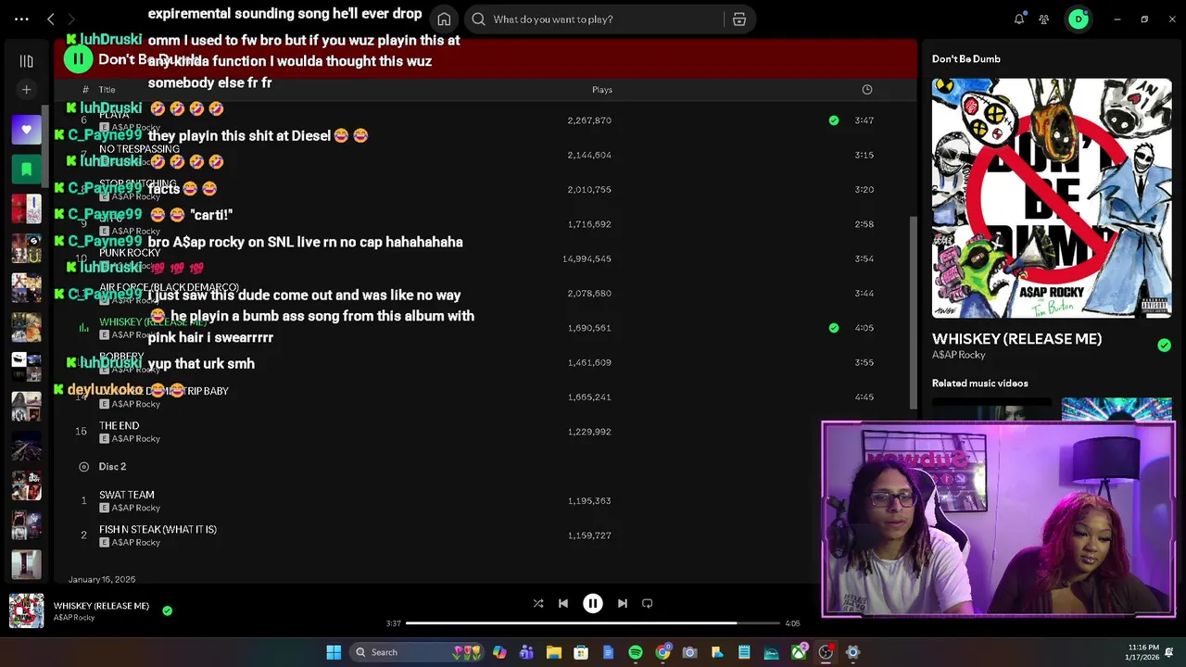Sort tracks by the Plays column
The height and width of the screenshot is (667, 1186).
click(x=602, y=90)
